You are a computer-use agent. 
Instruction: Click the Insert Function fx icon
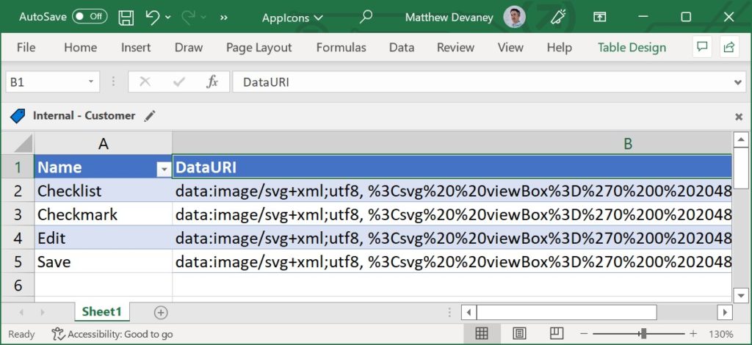point(211,82)
